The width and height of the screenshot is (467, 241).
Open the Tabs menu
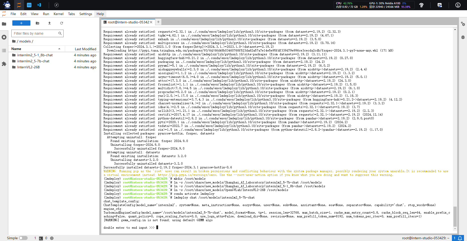[72, 14]
